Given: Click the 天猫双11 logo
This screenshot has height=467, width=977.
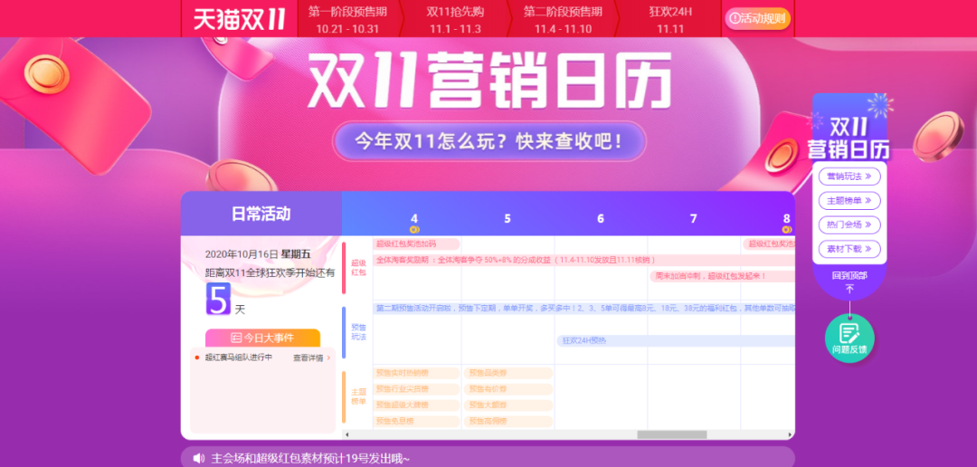Looking at the screenshot, I should point(239,19).
